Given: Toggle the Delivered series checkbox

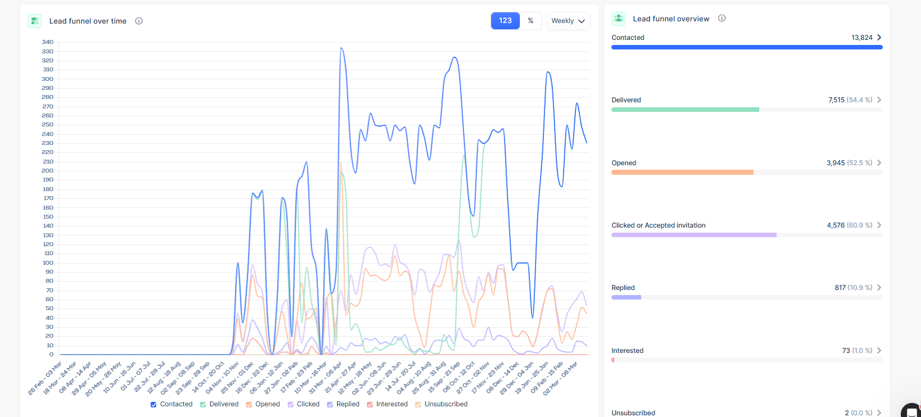Looking at the screenshot, I should point(203,405).
